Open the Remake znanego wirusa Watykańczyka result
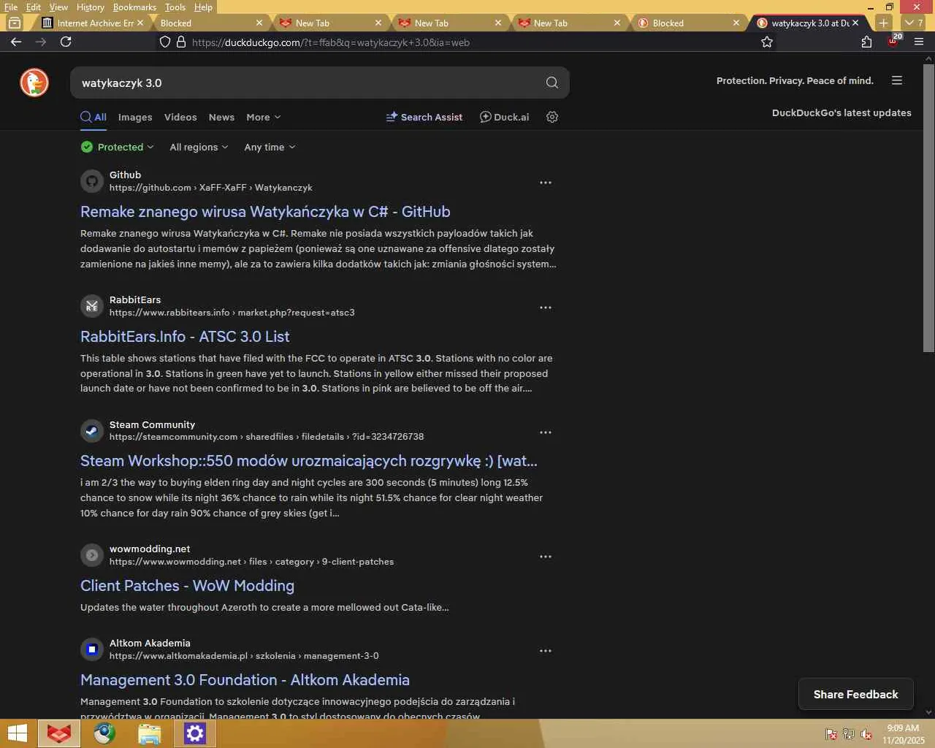The height and width of the screenshot is (748, 935). 265,212
